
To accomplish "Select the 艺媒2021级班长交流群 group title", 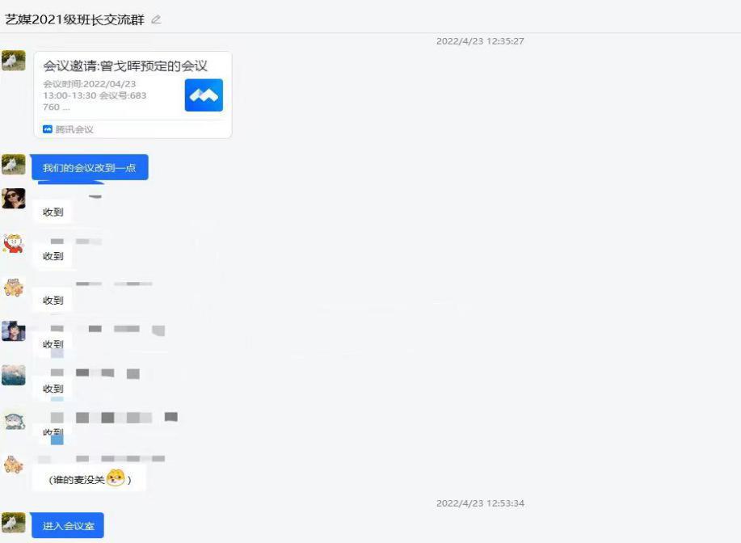I will coord(74,19).
